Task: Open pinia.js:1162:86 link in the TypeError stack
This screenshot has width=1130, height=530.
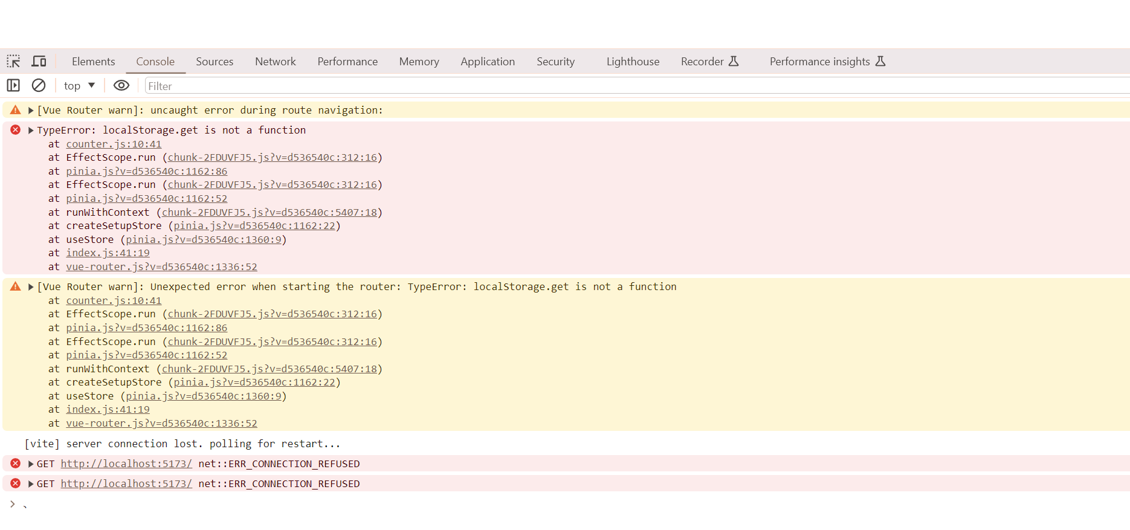Action: [x=147, y=171]
